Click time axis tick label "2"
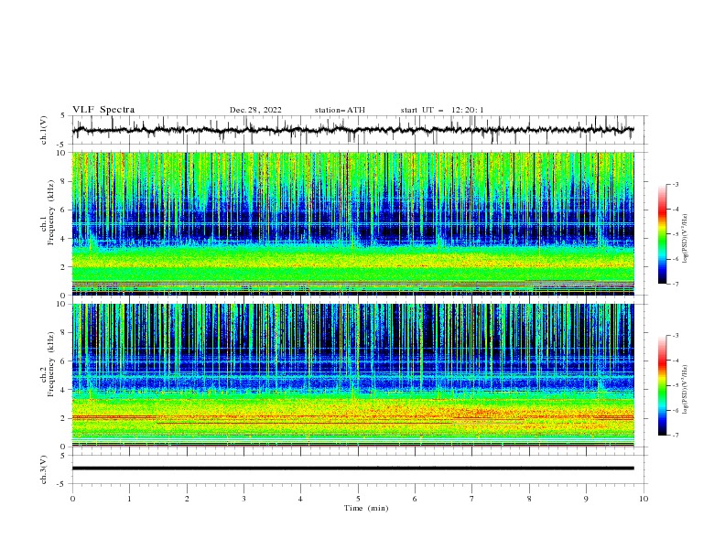The image size is (725, 560). (187, 499)
